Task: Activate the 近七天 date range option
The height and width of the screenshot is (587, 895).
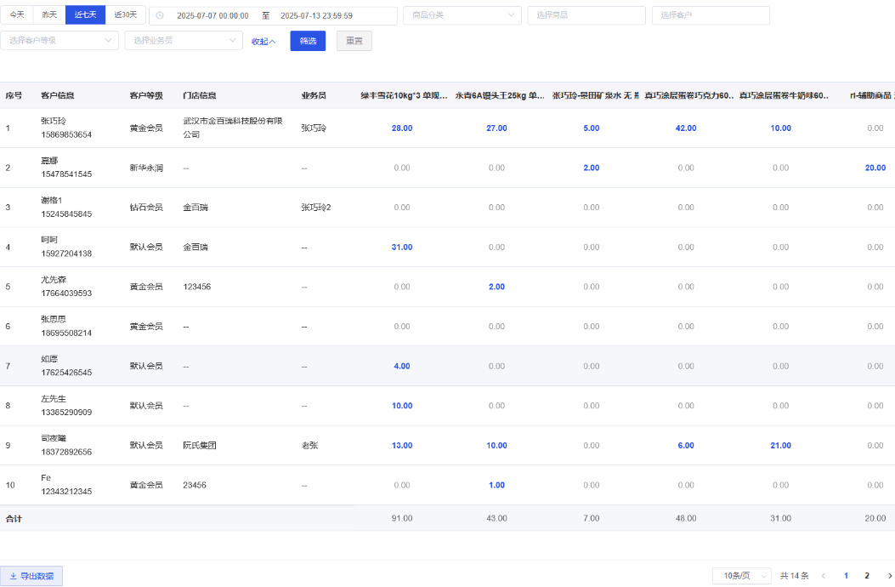Action: click(85, 15)
